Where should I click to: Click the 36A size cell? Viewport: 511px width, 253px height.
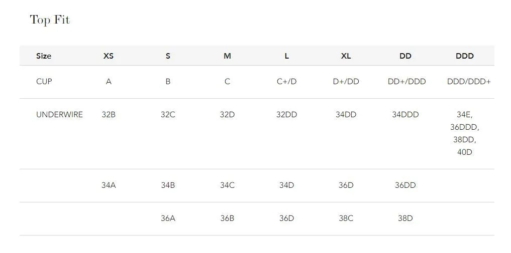(168, 218)
